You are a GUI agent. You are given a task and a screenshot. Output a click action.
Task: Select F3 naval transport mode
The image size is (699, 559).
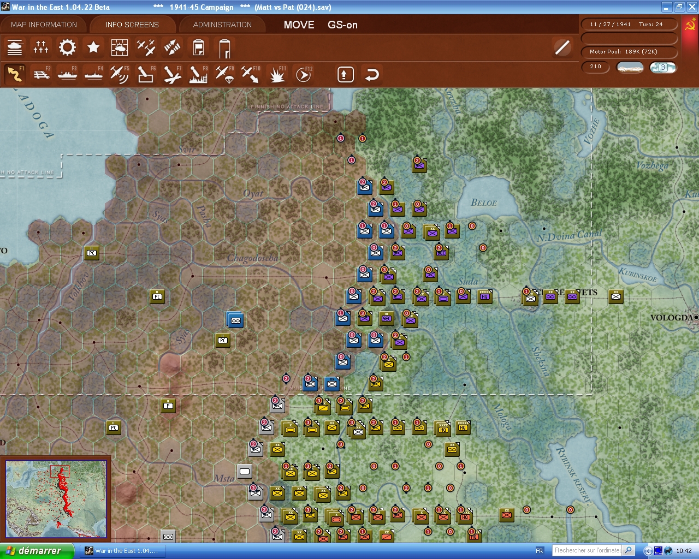[67, 74]
